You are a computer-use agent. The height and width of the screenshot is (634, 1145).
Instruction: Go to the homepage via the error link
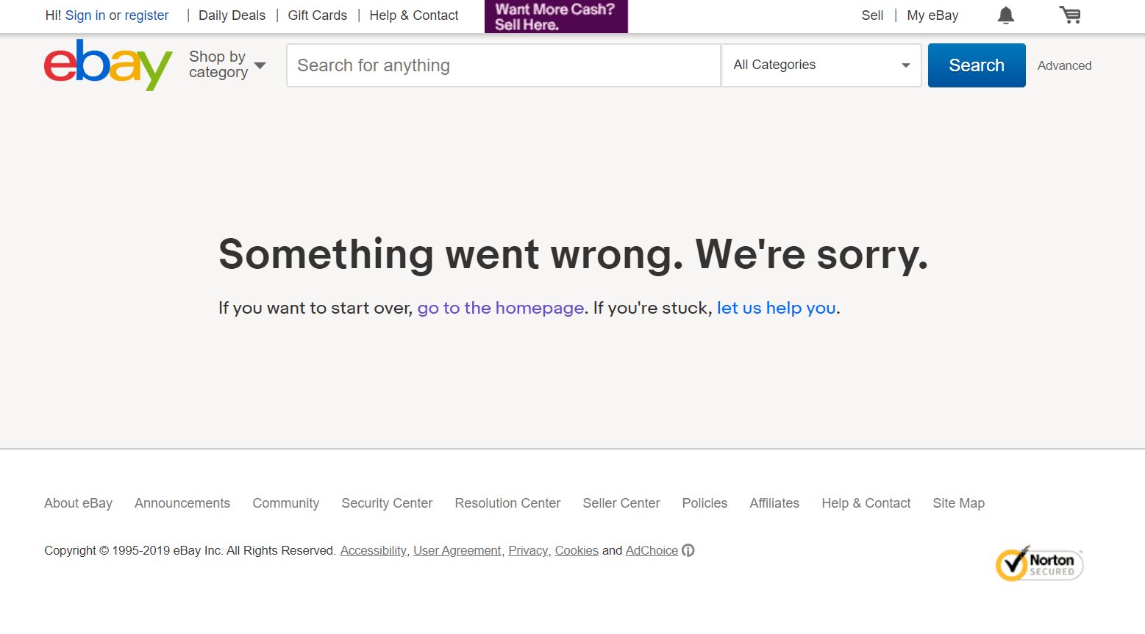[500, 308]
